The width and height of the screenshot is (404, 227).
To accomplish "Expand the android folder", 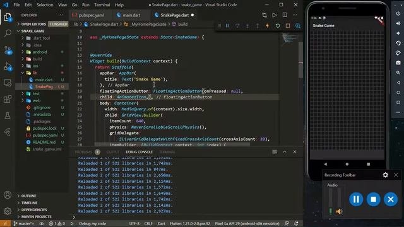I will 39,52.
